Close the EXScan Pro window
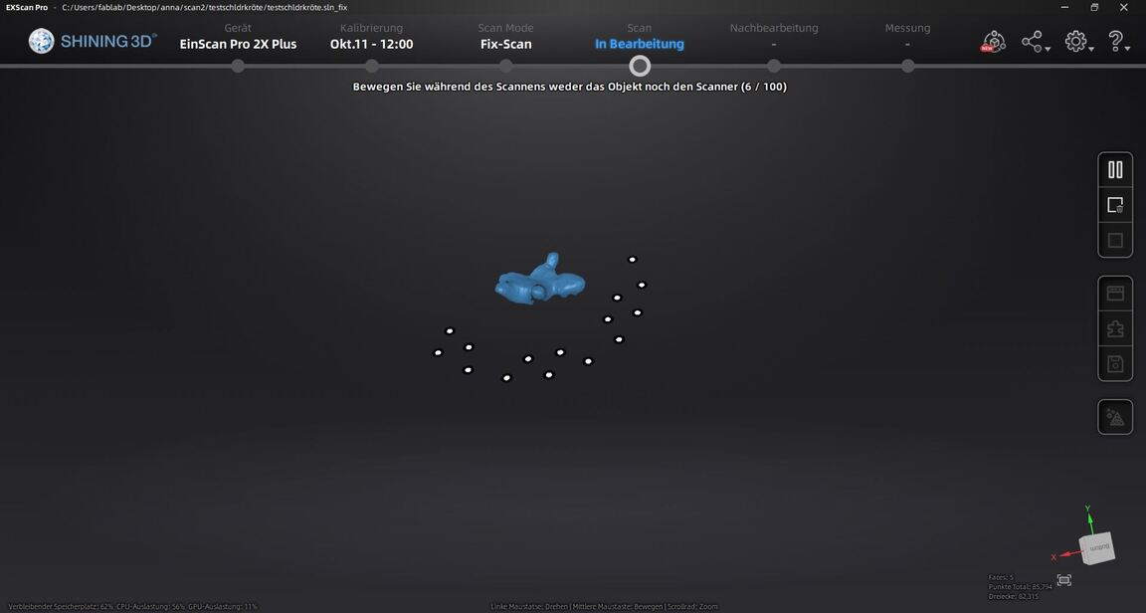Image resolution: width=1146 pixels, height=613 pixels. pos(1123,7)
